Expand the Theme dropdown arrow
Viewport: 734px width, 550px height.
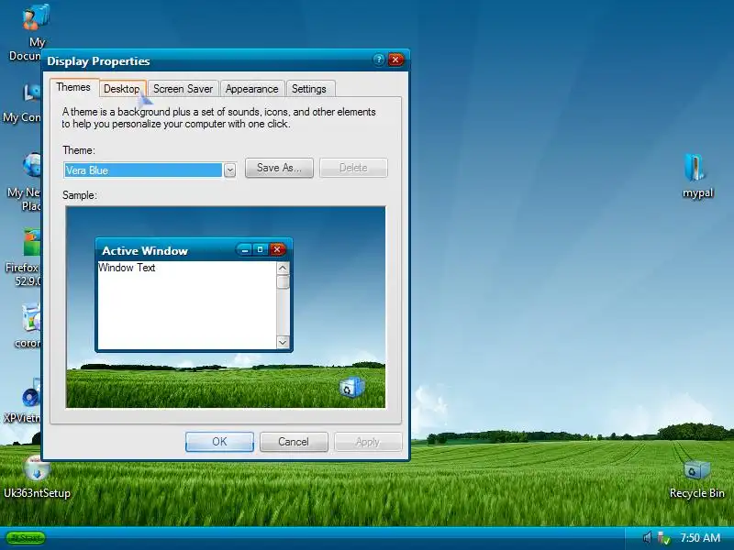pos(229,170)
